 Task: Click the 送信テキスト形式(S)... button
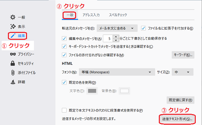177,119
